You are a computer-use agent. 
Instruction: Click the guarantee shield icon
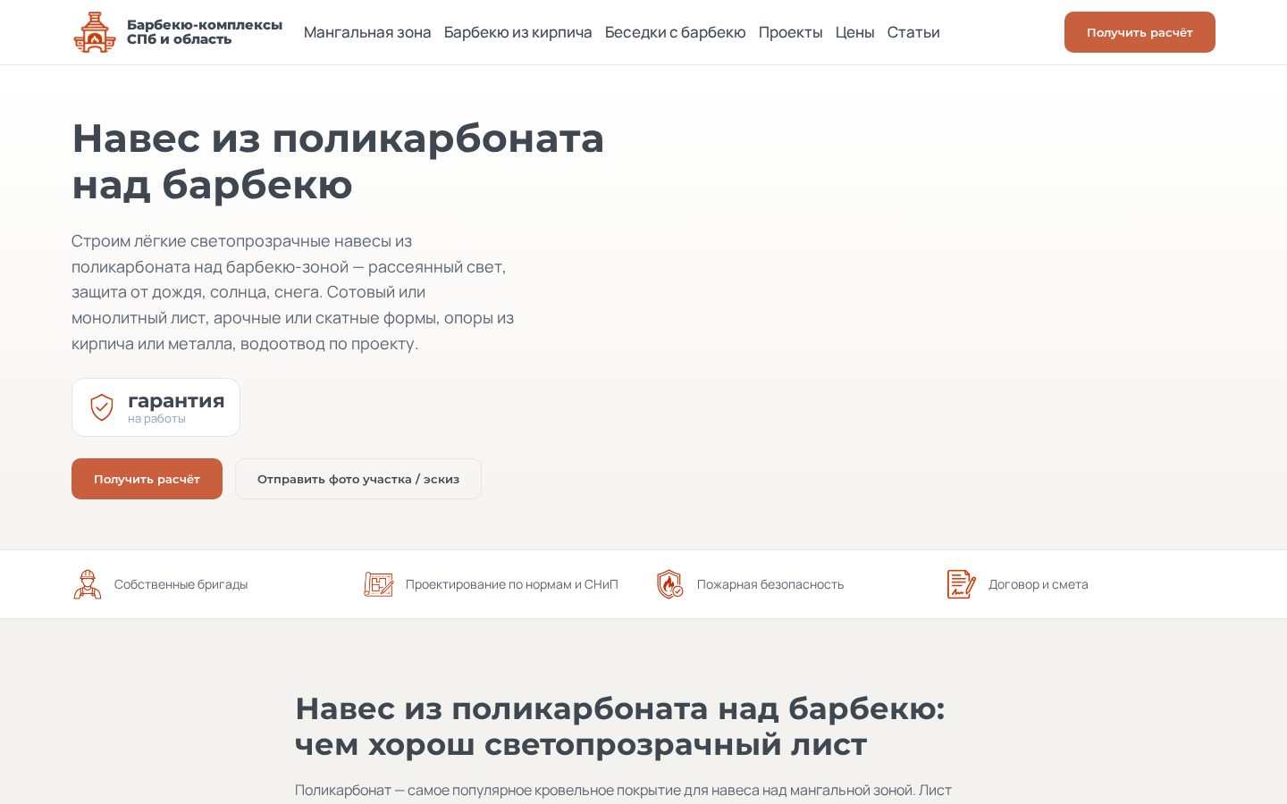(x=102, y=407)
